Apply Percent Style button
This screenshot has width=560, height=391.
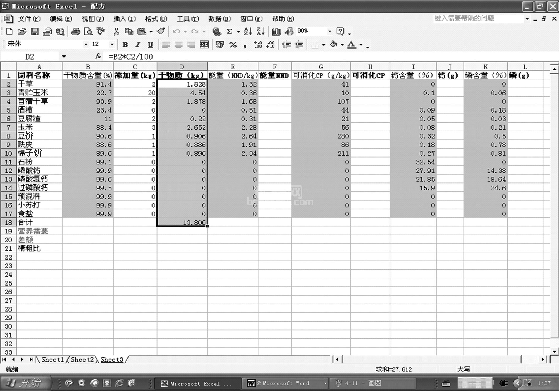[x=233, y=45]
